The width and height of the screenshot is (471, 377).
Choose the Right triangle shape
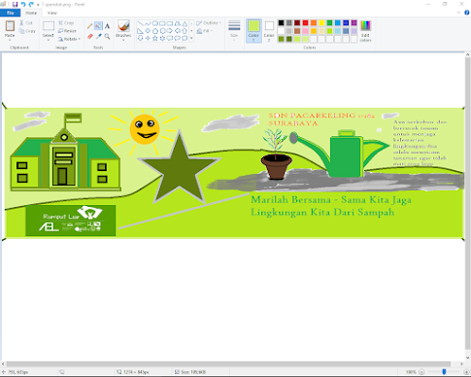(140, 31)
